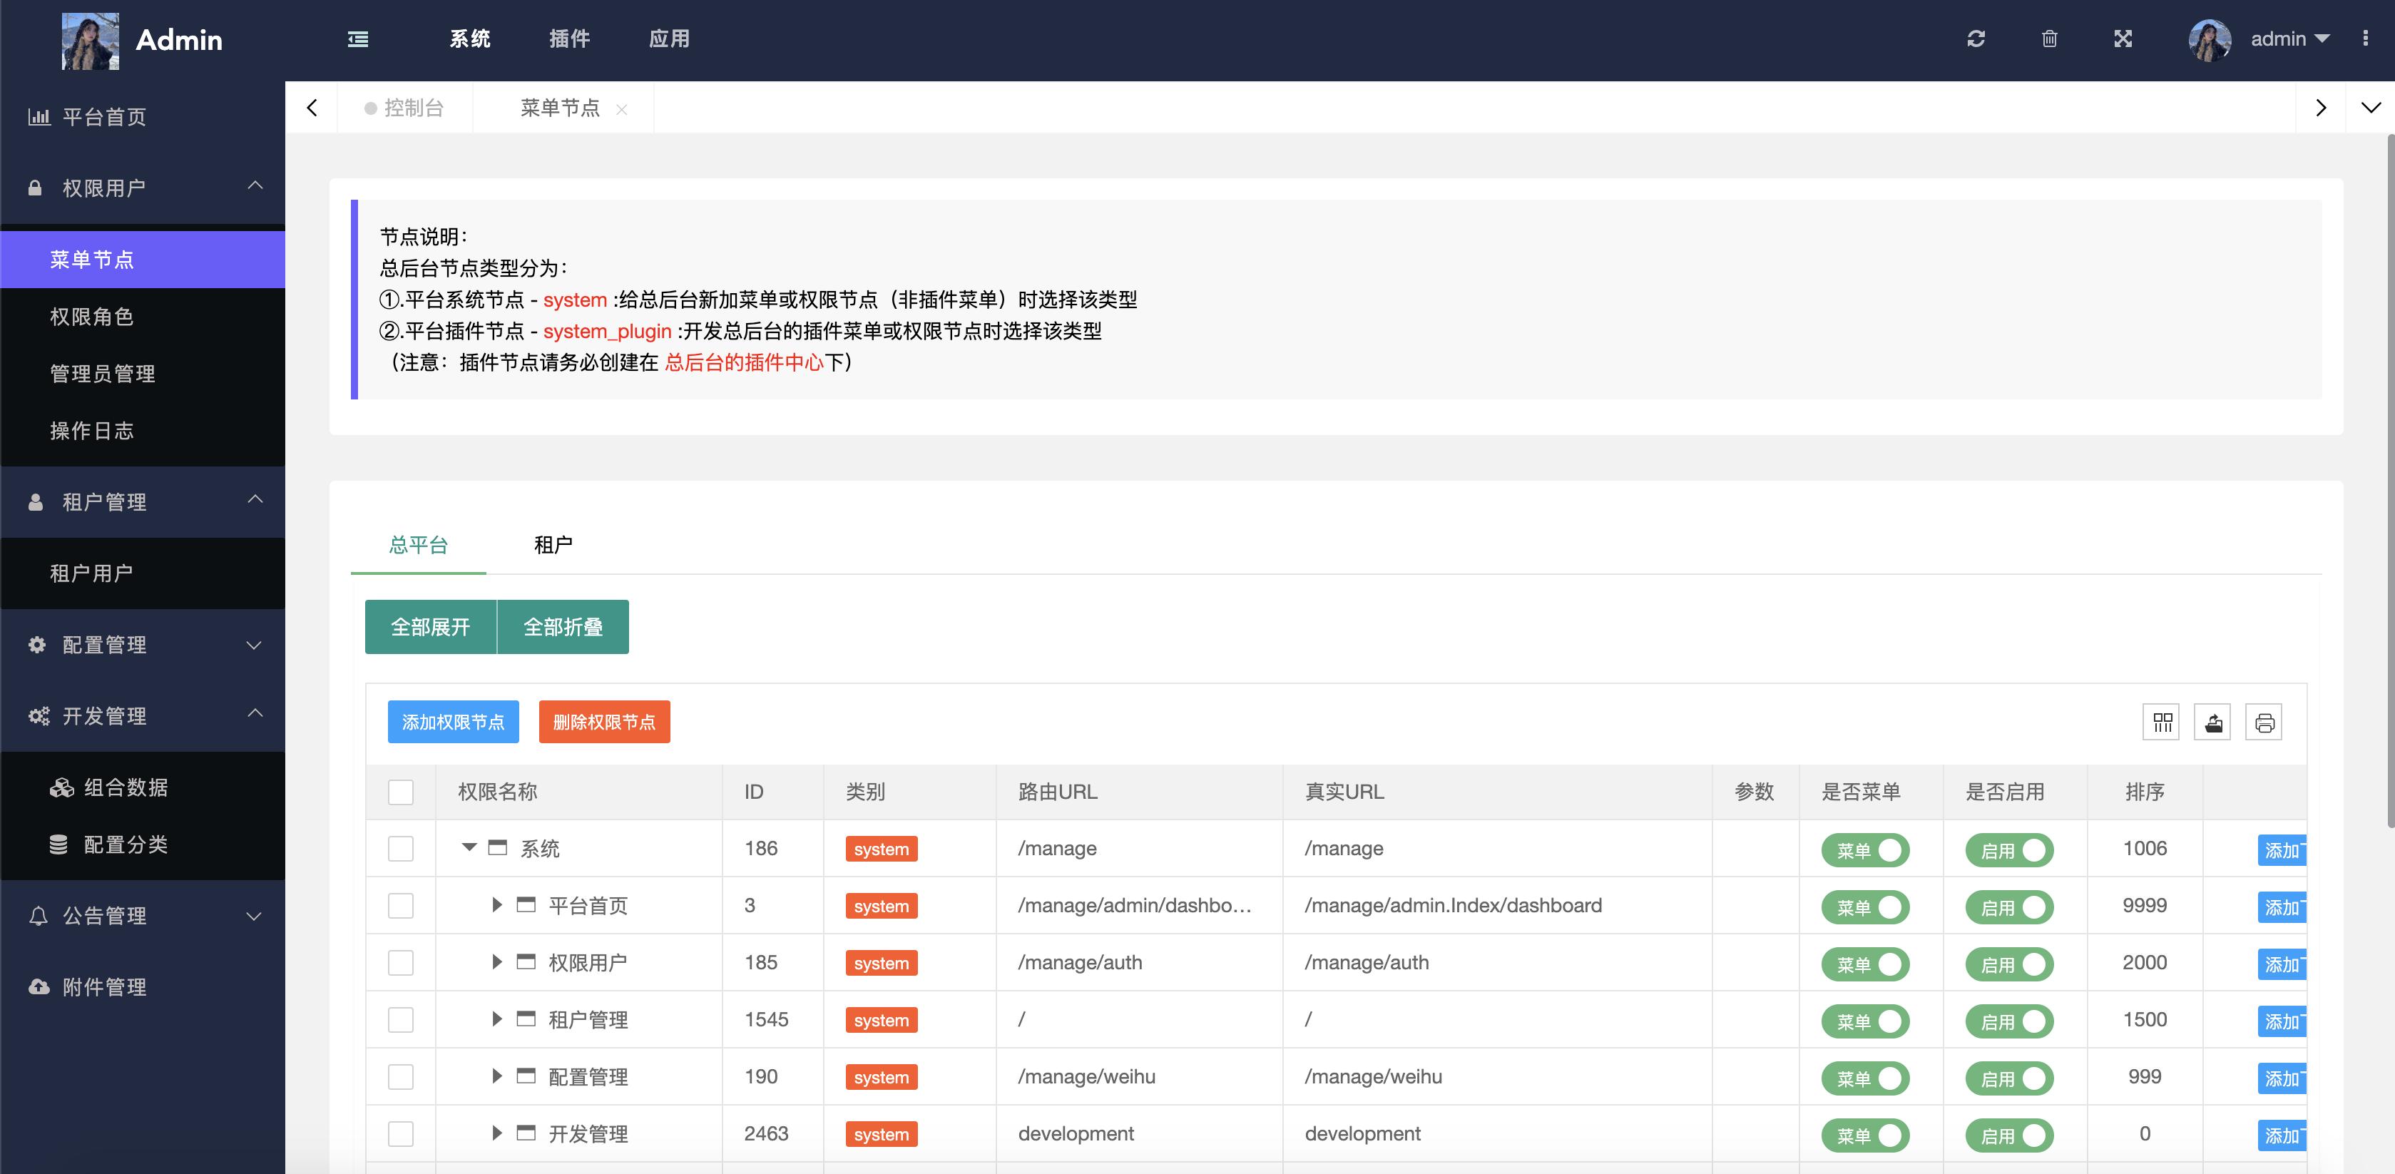This screenshot has height=1174, width=2395.
Task: Collapse the sidebar using the indent icon
Action: [357, 39]
